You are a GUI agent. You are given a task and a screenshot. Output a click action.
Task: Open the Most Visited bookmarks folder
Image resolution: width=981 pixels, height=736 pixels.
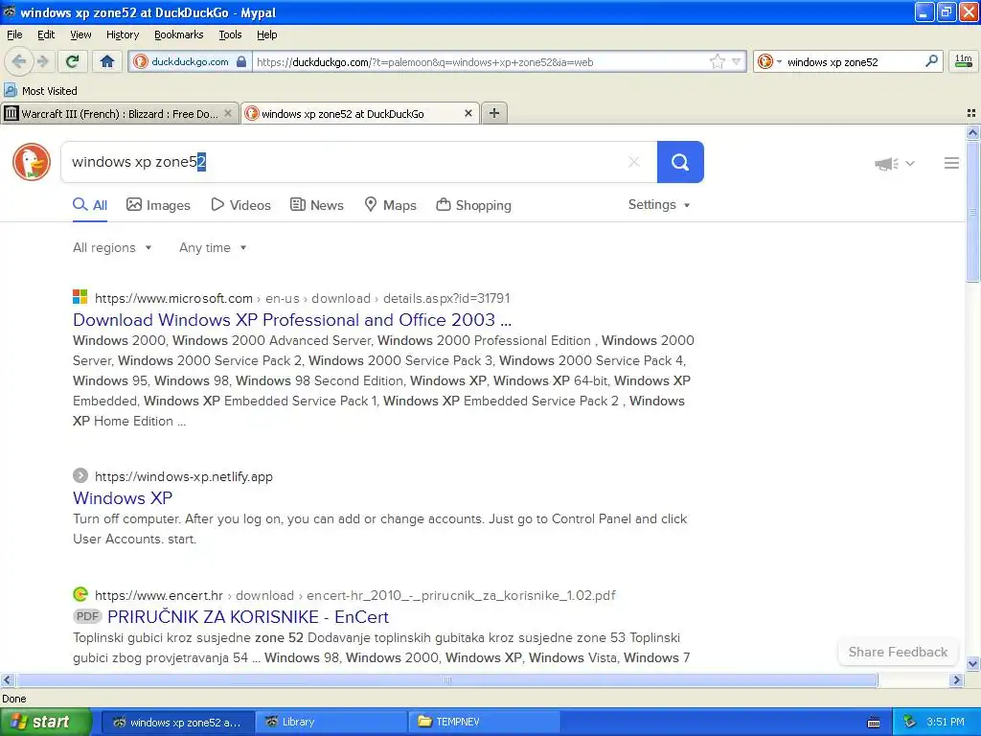pyautogui.click(x=40, y=91)
